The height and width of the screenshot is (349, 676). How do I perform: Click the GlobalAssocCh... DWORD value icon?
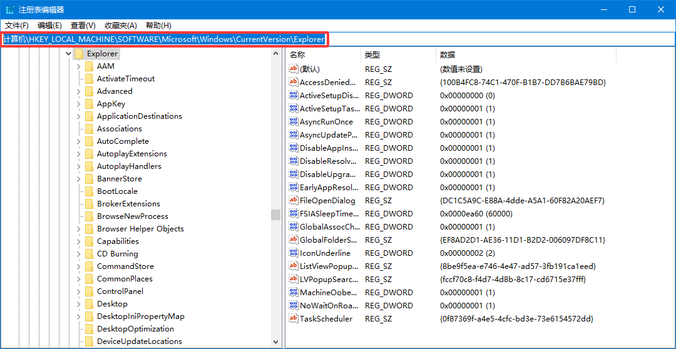(293, 226)
